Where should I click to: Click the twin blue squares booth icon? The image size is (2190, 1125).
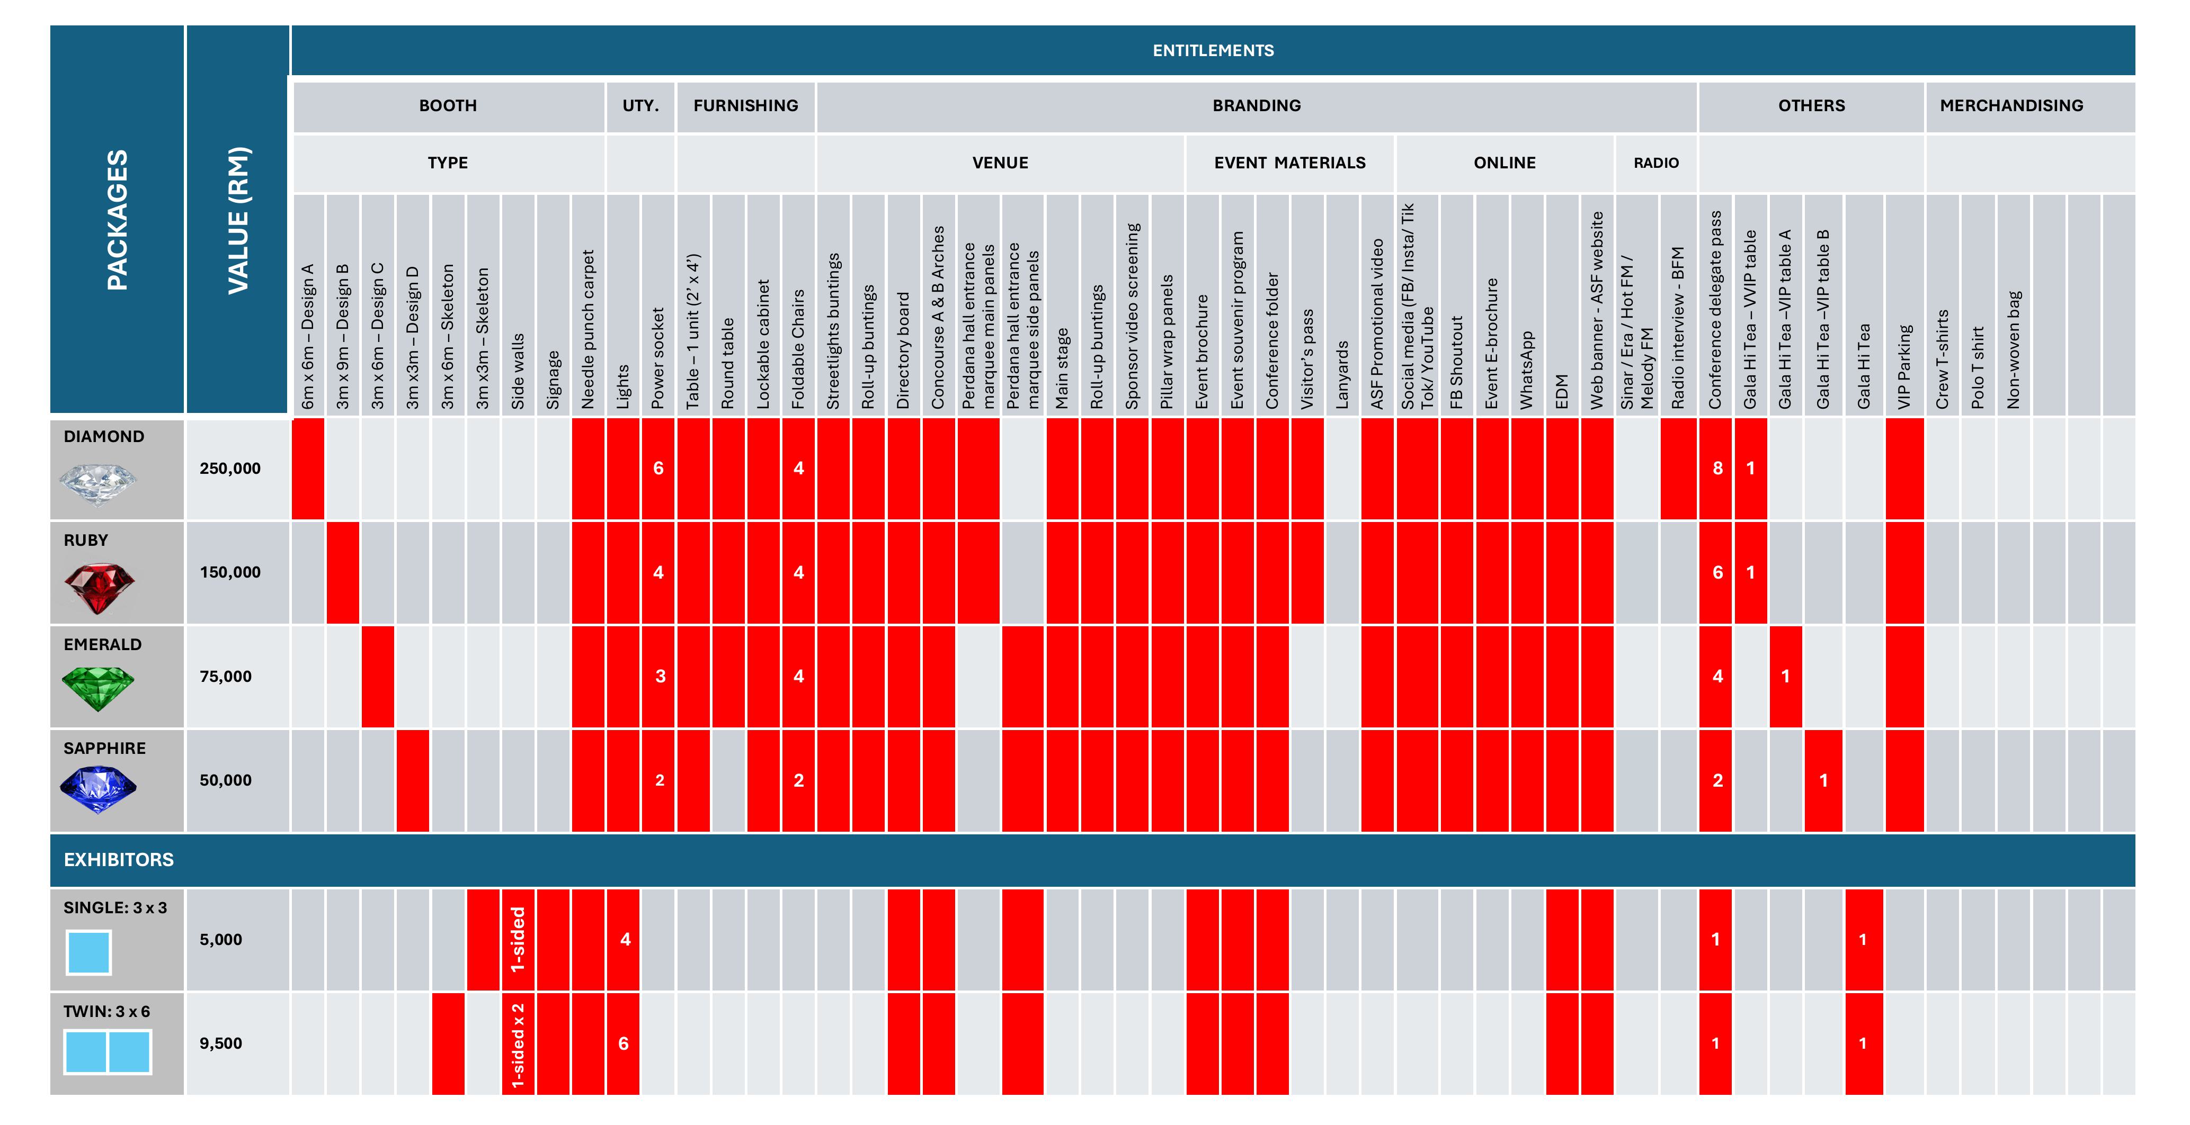[108, 1052]
